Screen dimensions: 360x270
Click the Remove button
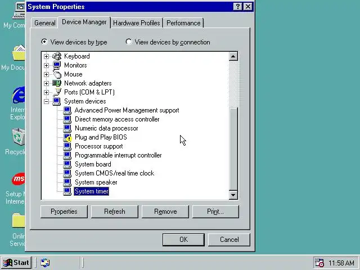tap(165, 211)
